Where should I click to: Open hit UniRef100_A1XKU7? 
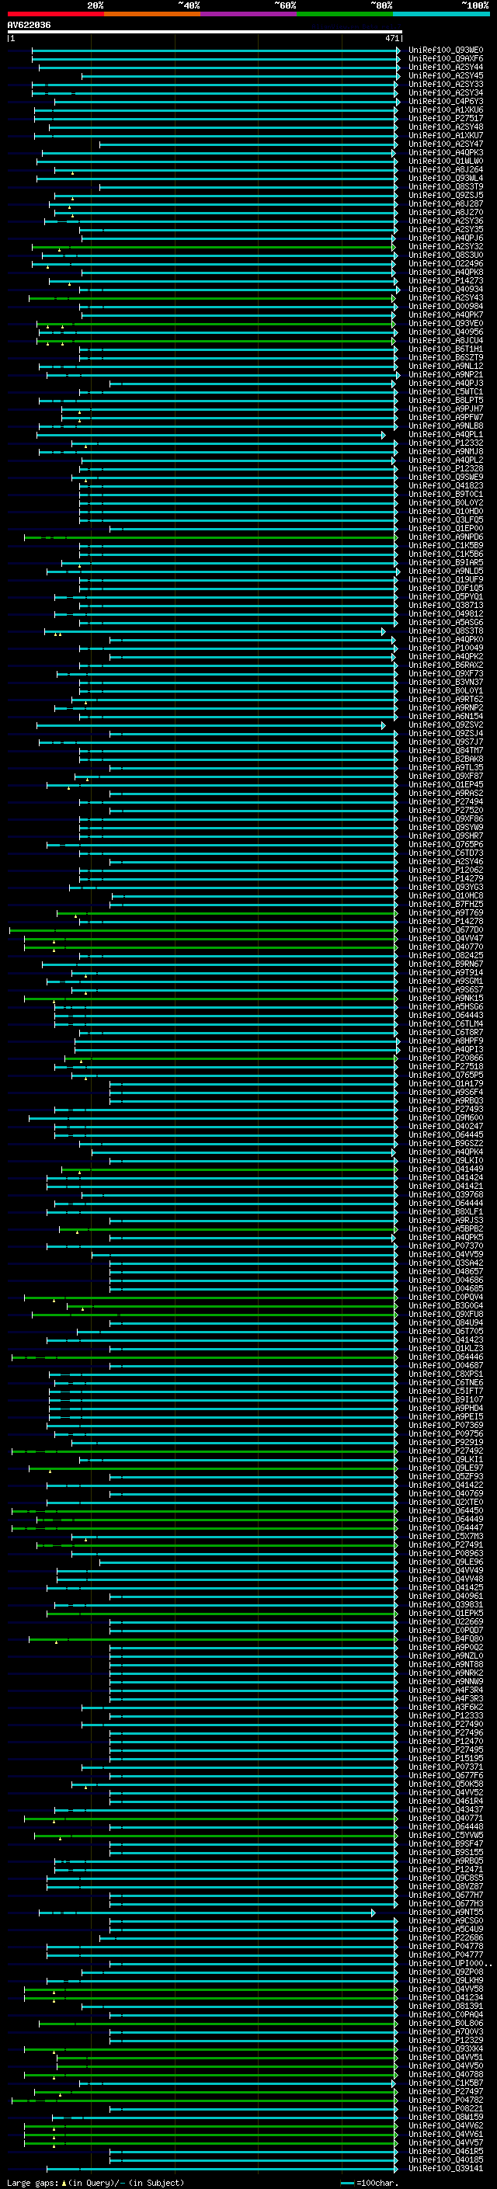pyautogui.click(x=446, y=135)
